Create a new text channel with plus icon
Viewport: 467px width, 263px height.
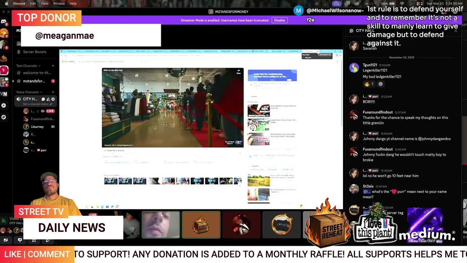click(x=53, y=66)
